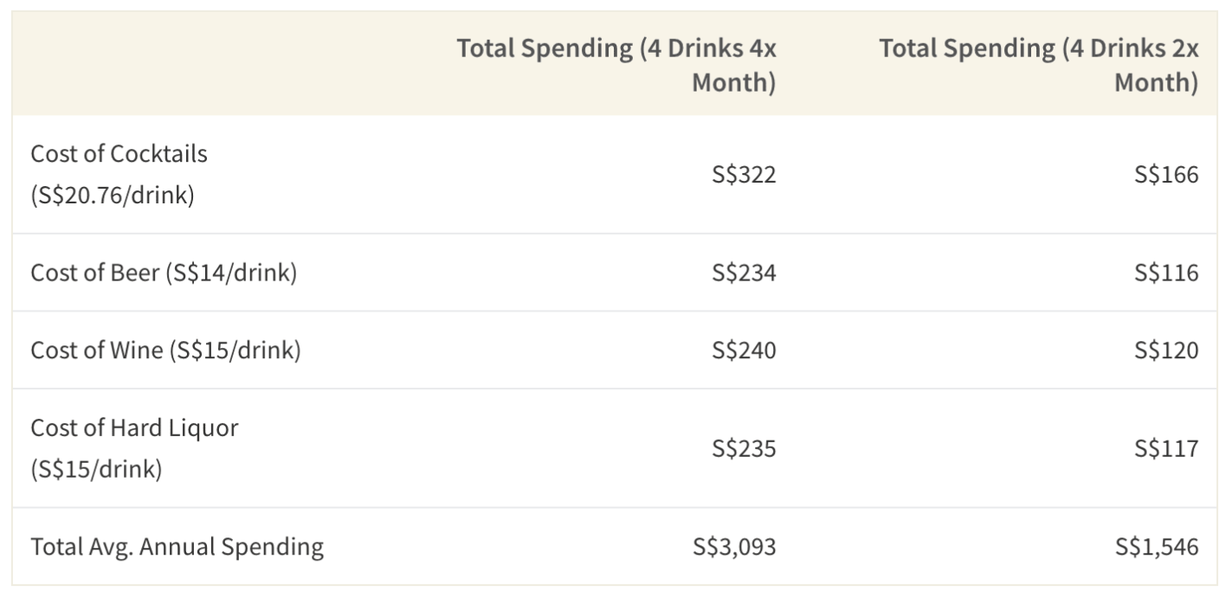Select the S$117 hard liquor cell
This screenshot has width=1232, height=598.
point(1166,448)
